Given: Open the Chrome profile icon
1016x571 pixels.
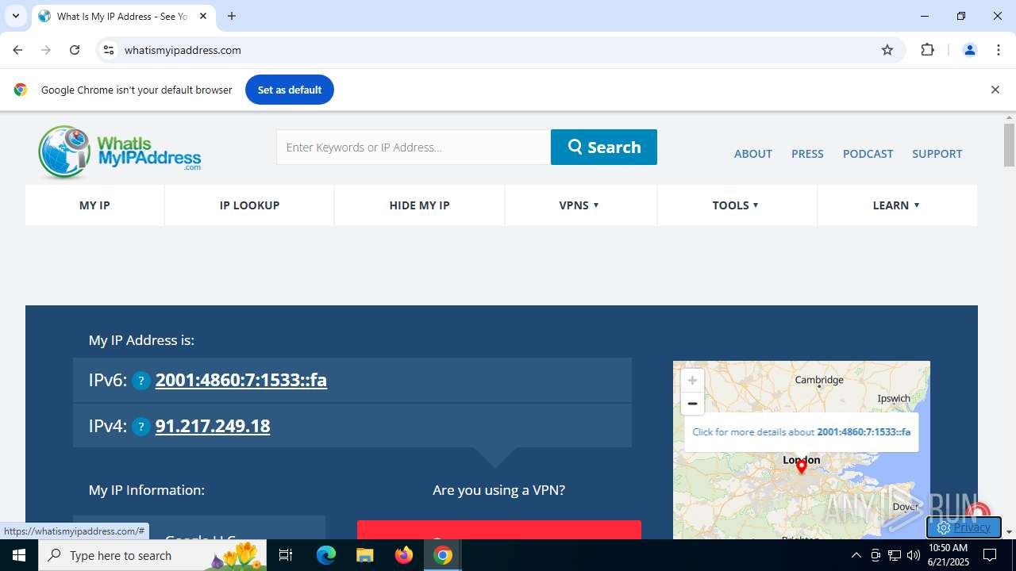Looking at the screenshot, I should click(969, 50).
